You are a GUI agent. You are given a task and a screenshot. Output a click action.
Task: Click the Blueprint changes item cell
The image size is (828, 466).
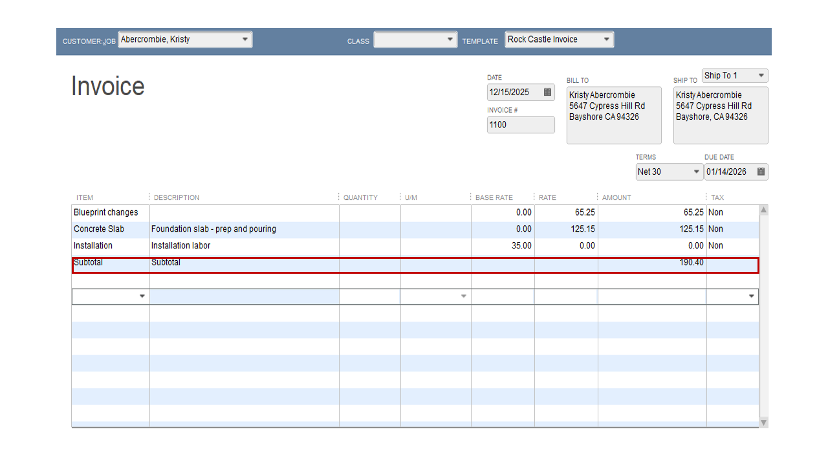pyautogui.click(x=107, y=212)
